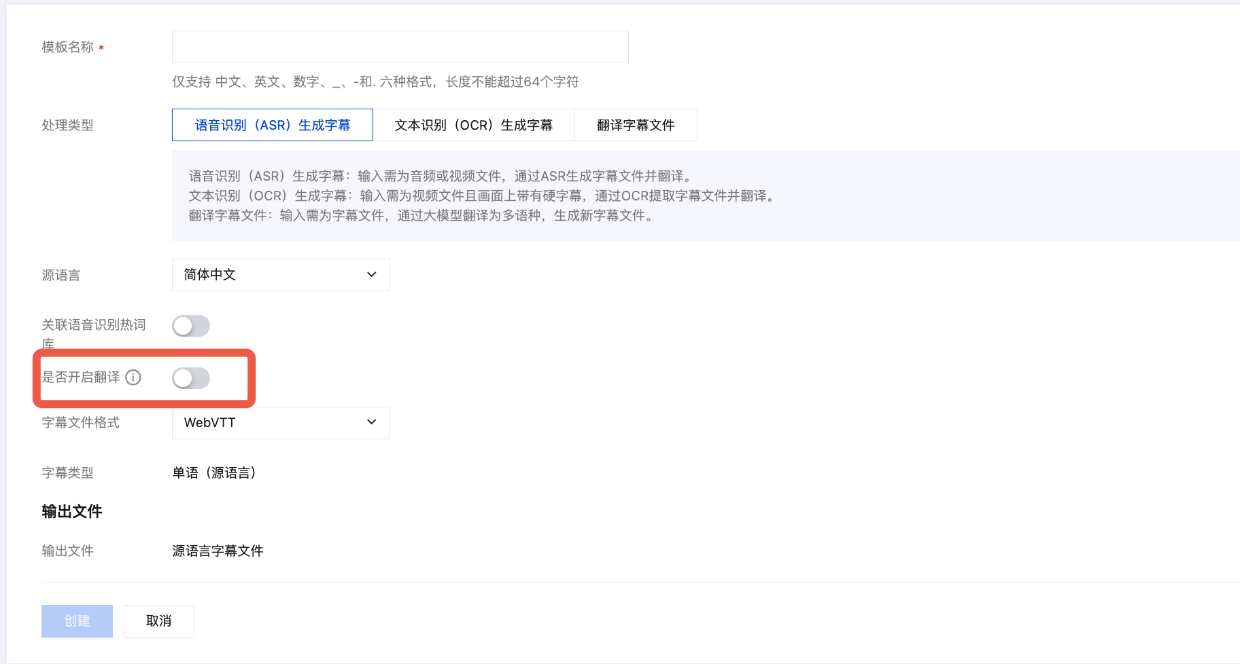Click the 源语言字幕文件 output value
Viewport: 1240px width, 664px height.
[x=218, y=551]
